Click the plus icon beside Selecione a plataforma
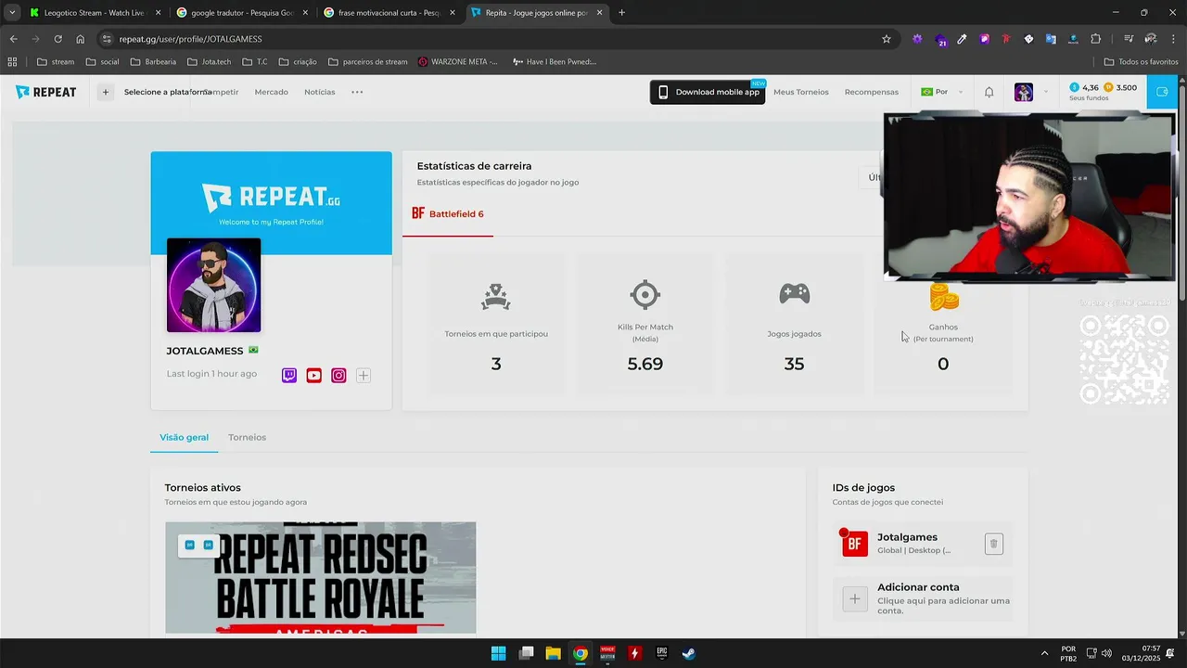Viewport: 1187px width, 668px height. pyautogui.click(x=106, y=92)
